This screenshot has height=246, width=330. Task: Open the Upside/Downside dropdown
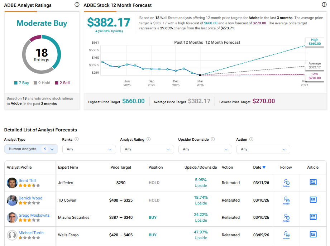[x=205, y=149]
